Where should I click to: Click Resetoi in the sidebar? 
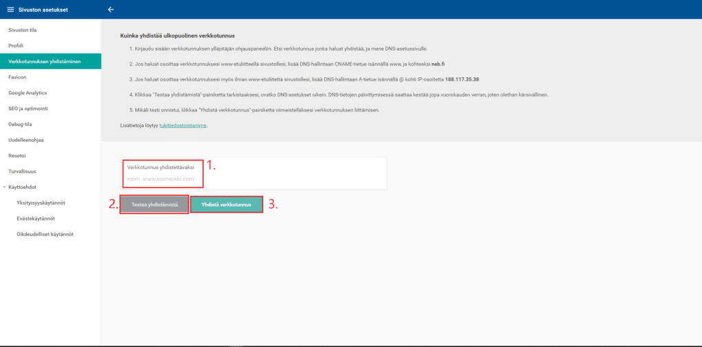(x=17, y=155)
